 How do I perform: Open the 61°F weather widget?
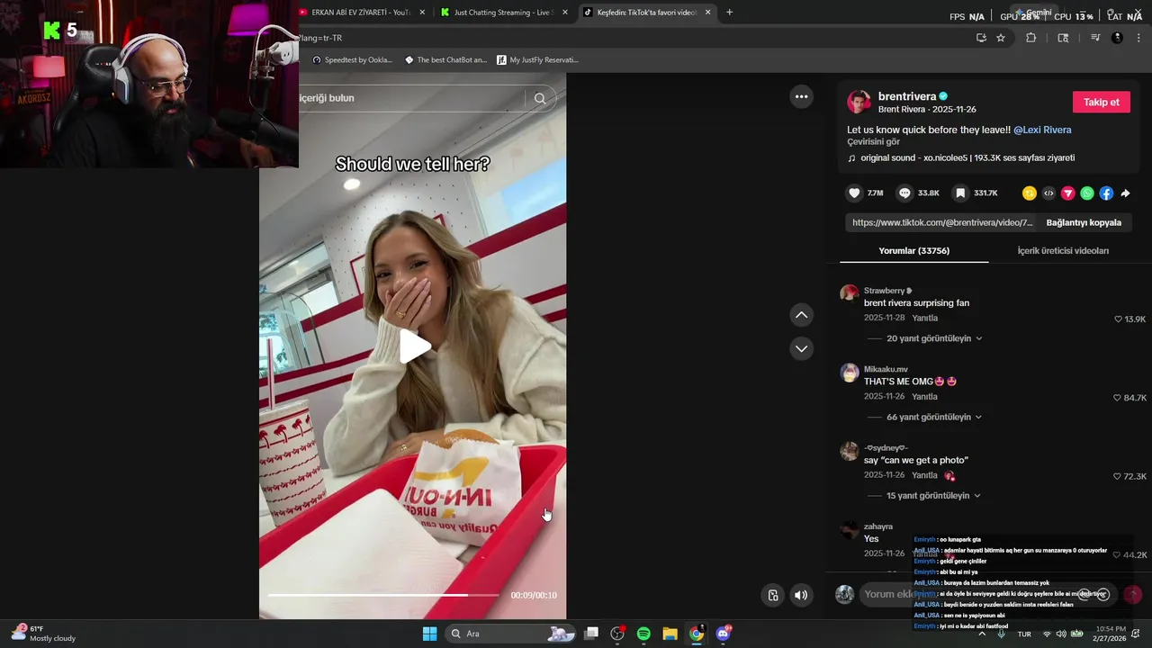pos(43,634)
